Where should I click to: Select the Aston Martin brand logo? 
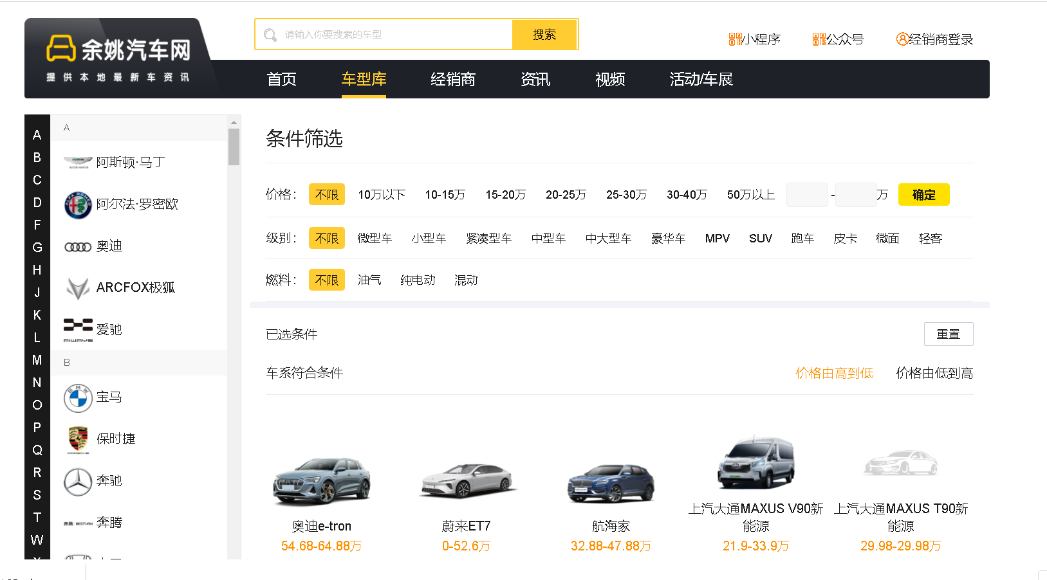pos(78,162)
